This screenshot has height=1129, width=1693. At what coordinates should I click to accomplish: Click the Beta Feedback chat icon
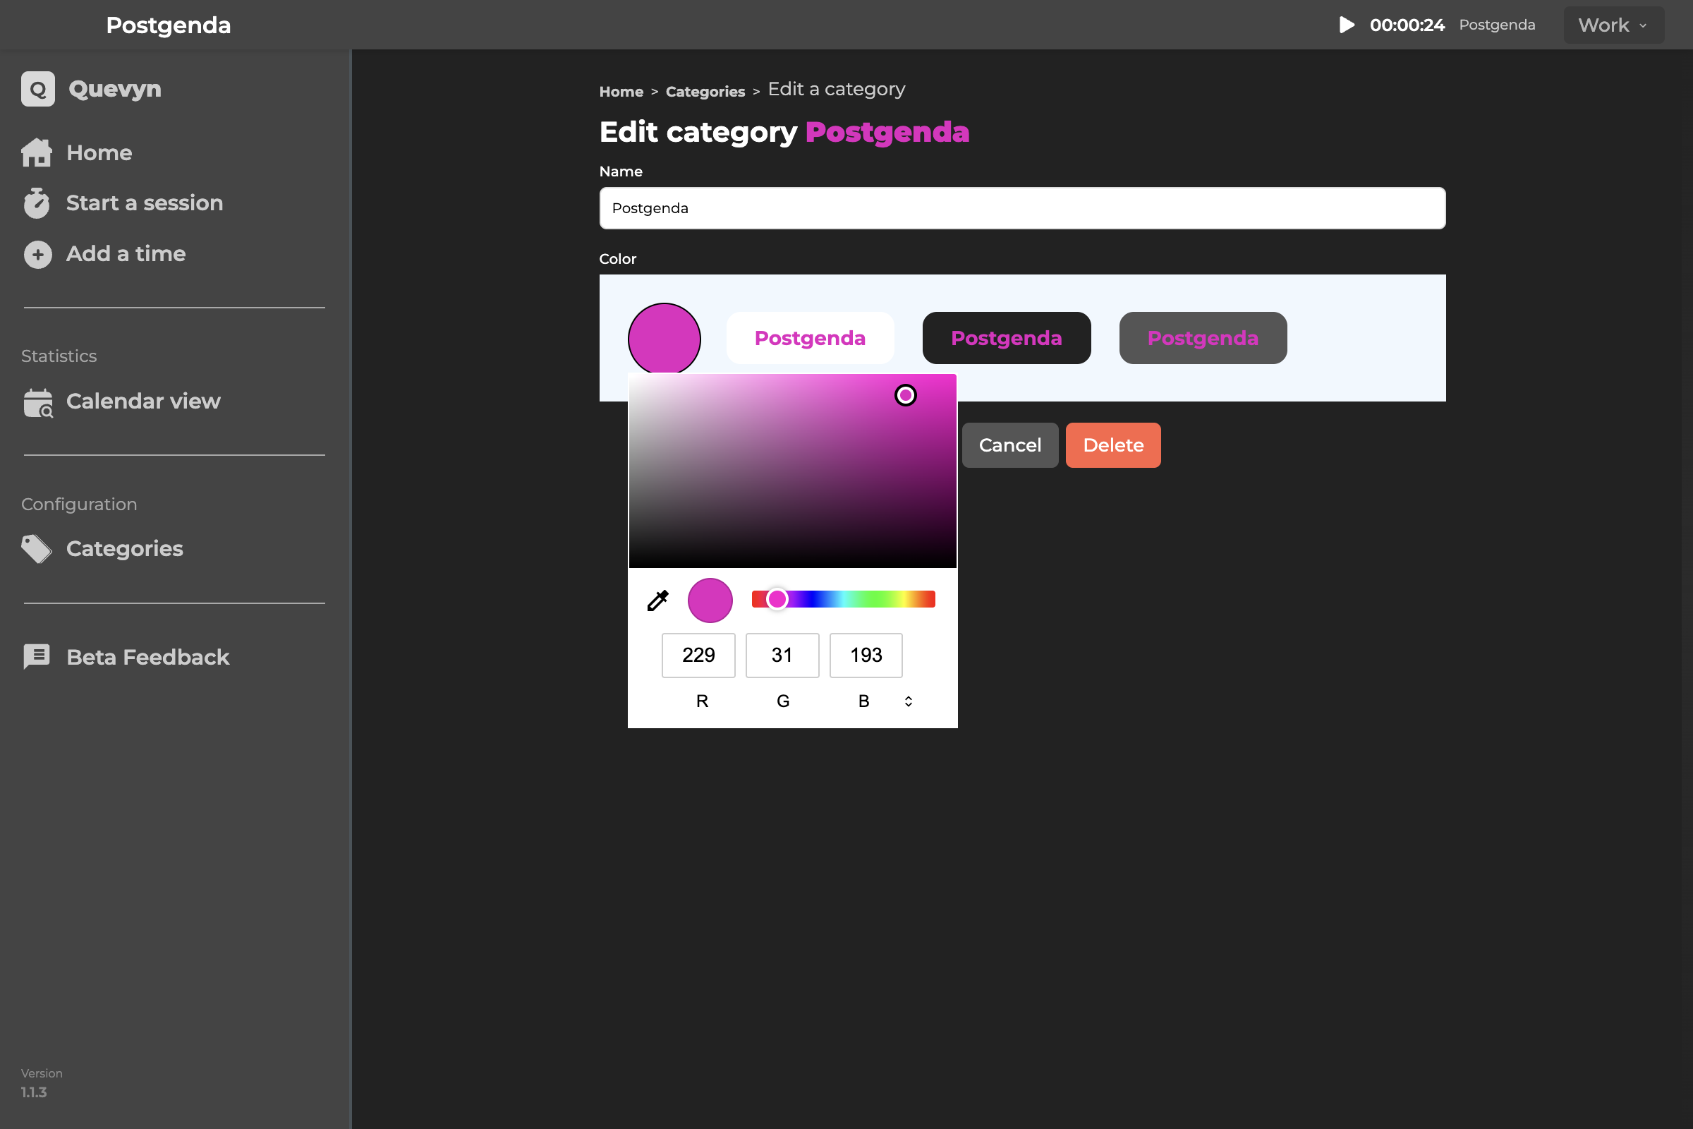click(37, 657)
